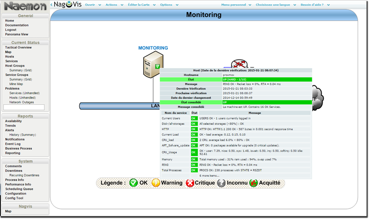Click the '6 more items...' text

pos(209,176)
